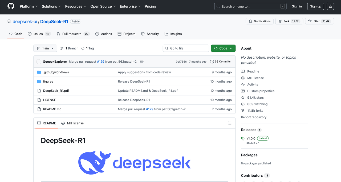Open MIT license link in About sidebar
The width and height of the screenshot is (341, 182).
[x=253, y=78]
